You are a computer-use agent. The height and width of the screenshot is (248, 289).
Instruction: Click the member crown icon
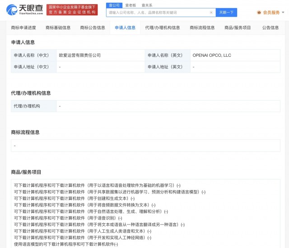[259, 13]
